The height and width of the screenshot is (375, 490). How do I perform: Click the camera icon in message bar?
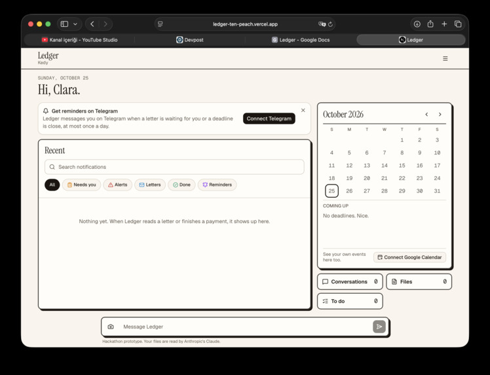tap(111, 327)
